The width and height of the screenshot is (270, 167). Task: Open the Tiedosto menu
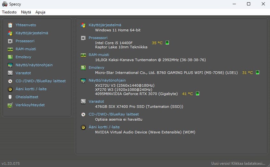pyautogui.click(x=9, y=12)
